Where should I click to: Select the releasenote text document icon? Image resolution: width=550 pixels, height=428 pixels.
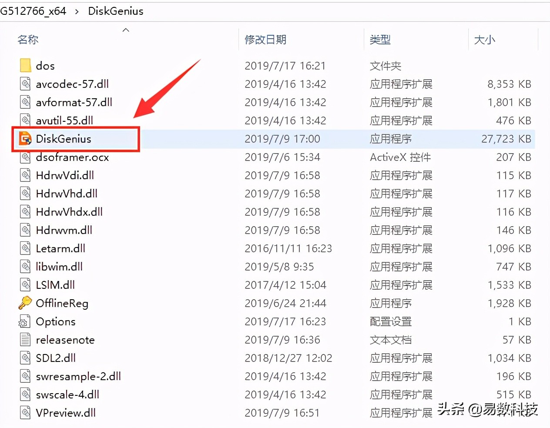(24, 340)
